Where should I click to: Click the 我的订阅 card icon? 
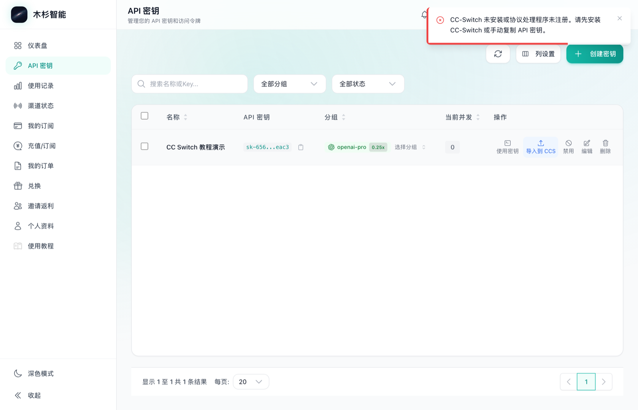(18, 126)
